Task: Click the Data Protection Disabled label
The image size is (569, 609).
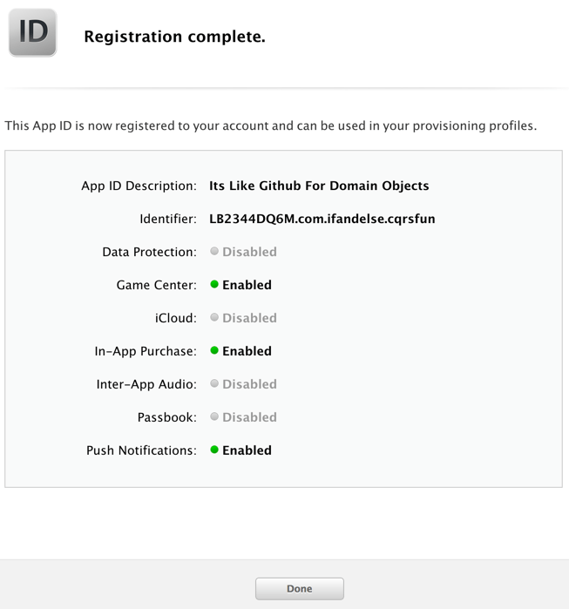Action: click(249, 252)
